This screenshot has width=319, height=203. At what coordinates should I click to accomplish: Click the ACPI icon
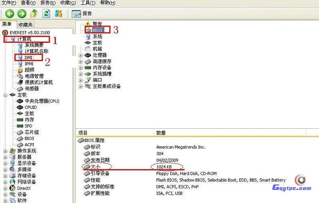point(20,145)
